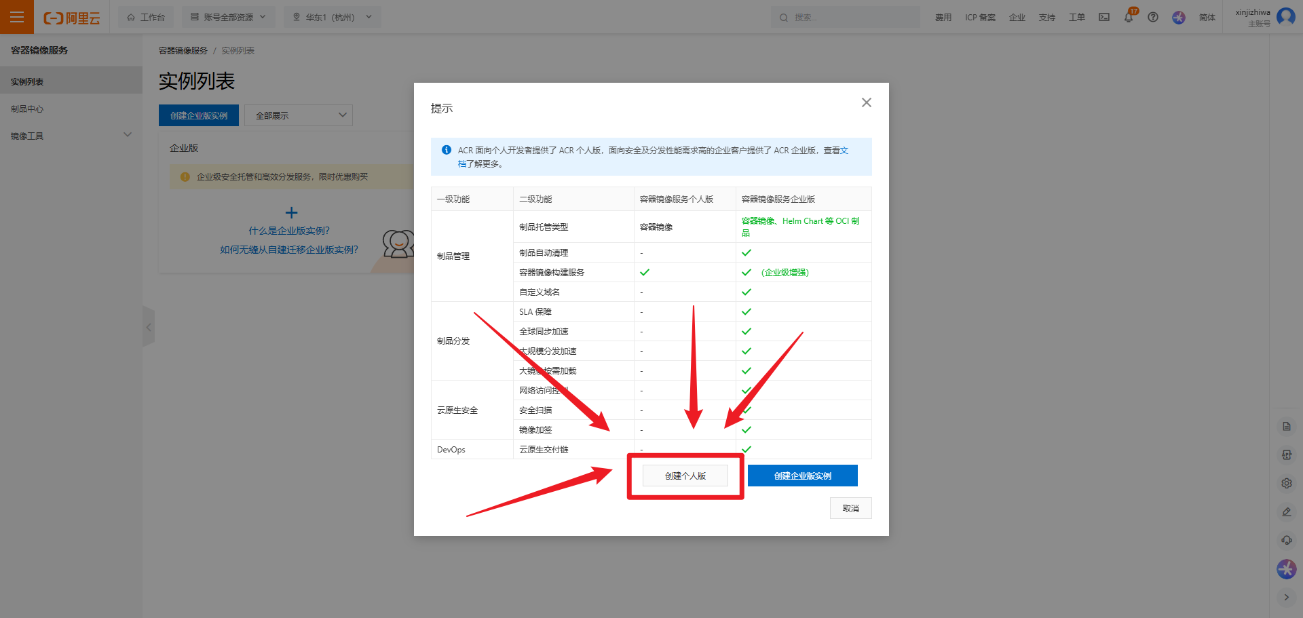The width and height of the screenshot is (1303, 618).
Task: Collapse the right floating bar chevron
Action: [1287, 598]
